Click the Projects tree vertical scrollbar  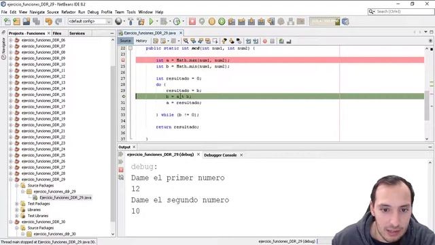coord(113,143)
